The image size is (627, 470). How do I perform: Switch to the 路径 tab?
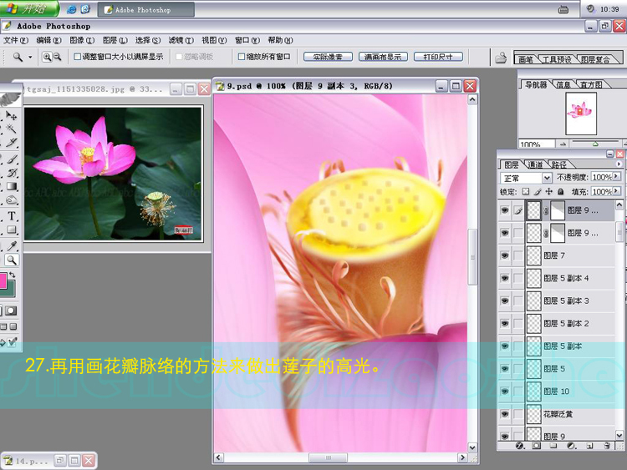pos(559,164)
